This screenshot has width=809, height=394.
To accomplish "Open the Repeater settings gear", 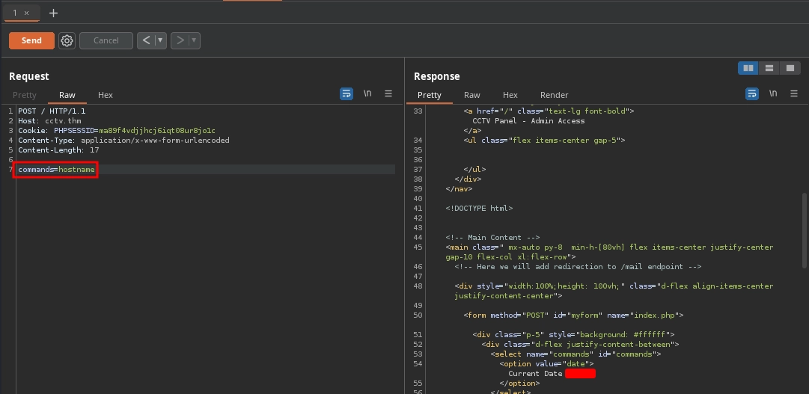I will click(67, 40).
